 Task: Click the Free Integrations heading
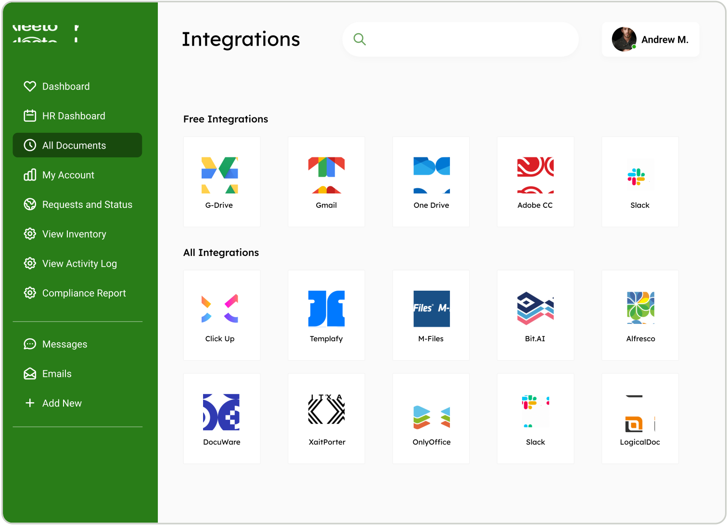coord(226,119)
